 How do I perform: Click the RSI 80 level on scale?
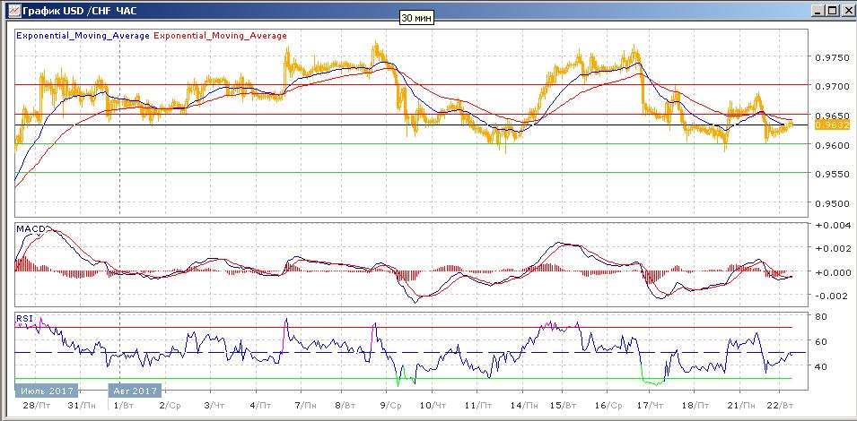click(x=820, y=316)
